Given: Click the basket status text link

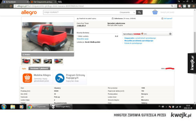Looking at the screenshot, I should point(167,12).
